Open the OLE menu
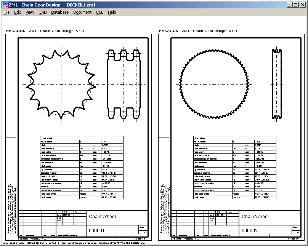This screenshot has width=308, height=246. tap(99, 12)
